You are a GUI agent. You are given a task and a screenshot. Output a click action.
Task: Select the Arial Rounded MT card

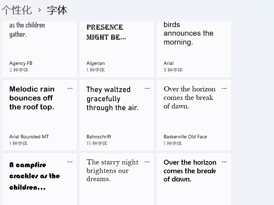40,115
